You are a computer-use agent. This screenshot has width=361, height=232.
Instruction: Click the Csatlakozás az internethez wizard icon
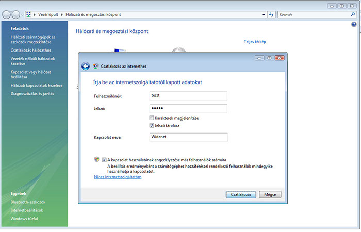coord(95,67)
